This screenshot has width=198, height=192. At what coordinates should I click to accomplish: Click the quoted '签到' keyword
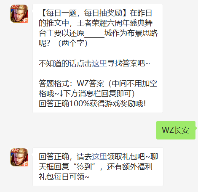84,167
